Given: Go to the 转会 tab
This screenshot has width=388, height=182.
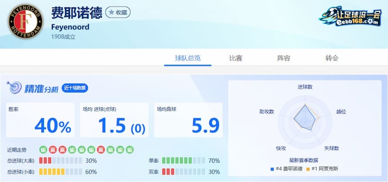Looking at the screenshot, I should click(332, 58).
